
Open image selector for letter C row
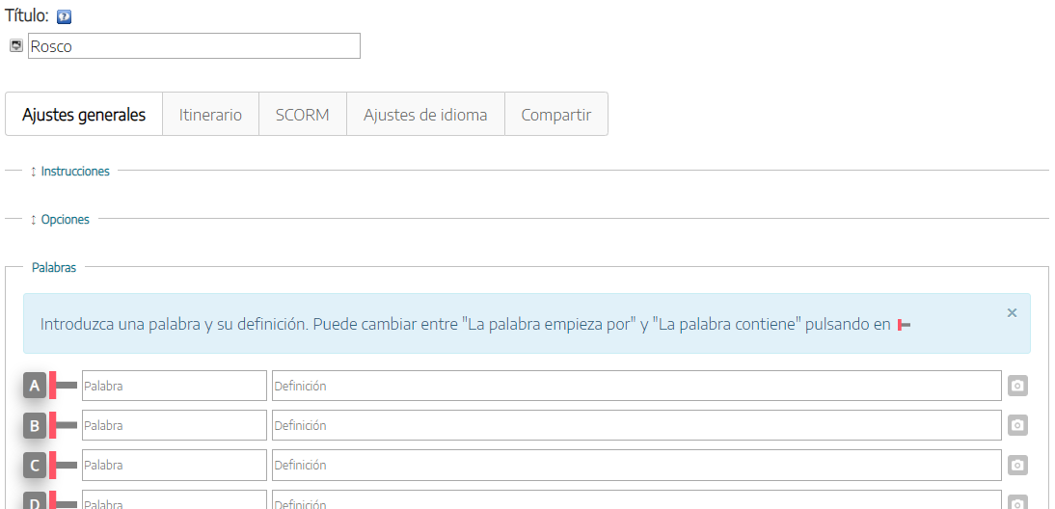pyautogui.click(x=1017, y=465)
